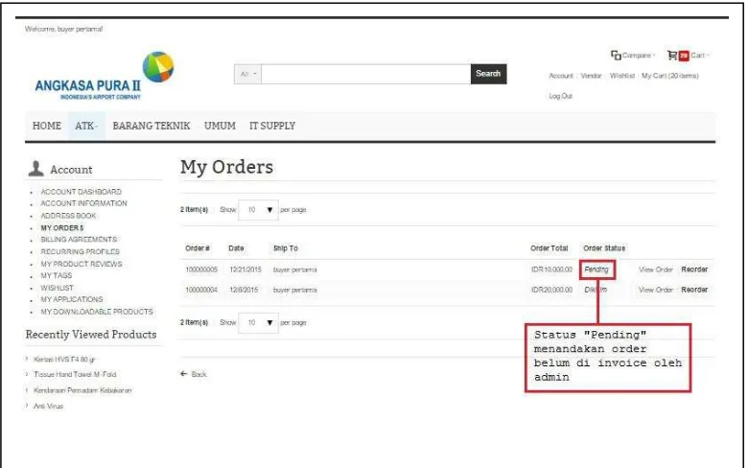This screenshot has height=468, width=748.
Task: Select My Orders in sidebar
Action: pos(62,228)
